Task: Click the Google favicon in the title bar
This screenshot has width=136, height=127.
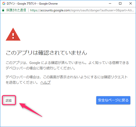Action: 4,3
